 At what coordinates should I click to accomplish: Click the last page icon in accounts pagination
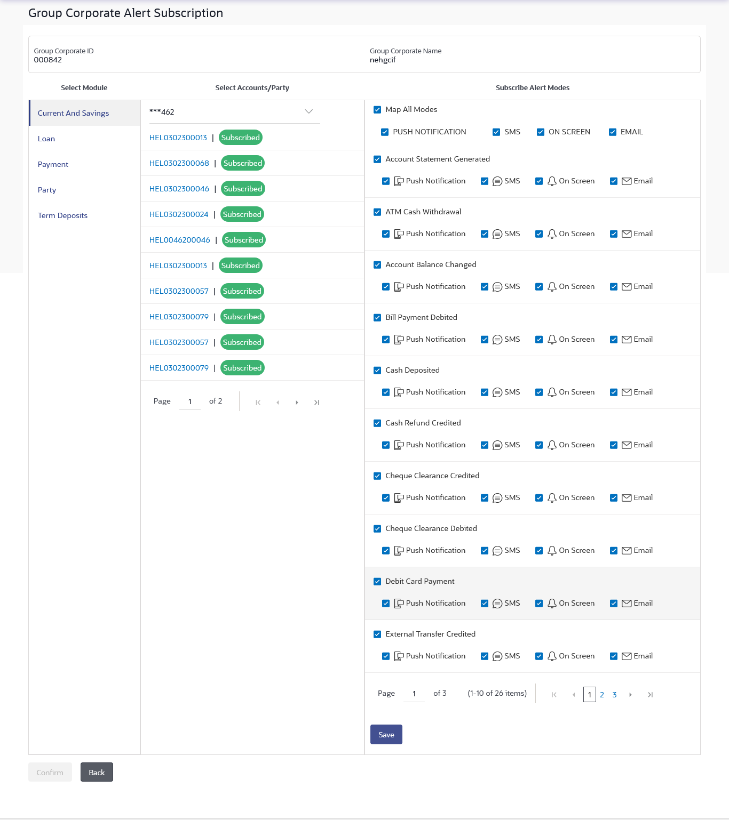(x=316, y=403)
